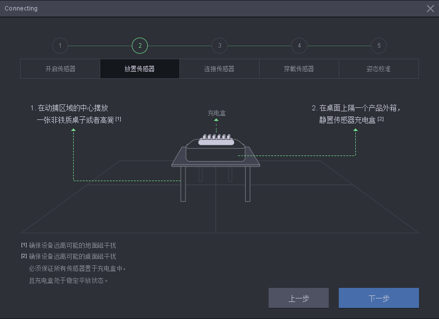
Task: Click the sensor charging box illustration
Action: tap(216, 148)
